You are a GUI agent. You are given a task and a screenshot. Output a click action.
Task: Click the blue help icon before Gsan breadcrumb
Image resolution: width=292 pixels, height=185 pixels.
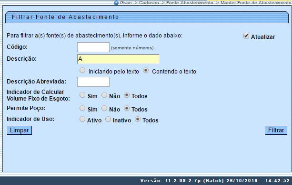pyautogui.click(x=116, y=3)
